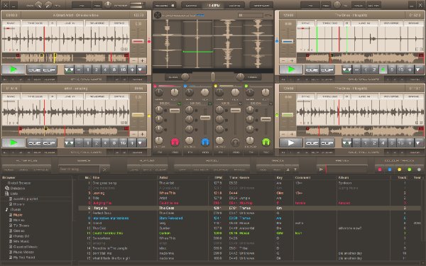Toggle the blue headphone cue on mixer channel 2
The width and height of the screenshot is (426, 266).
pos(205,142)
